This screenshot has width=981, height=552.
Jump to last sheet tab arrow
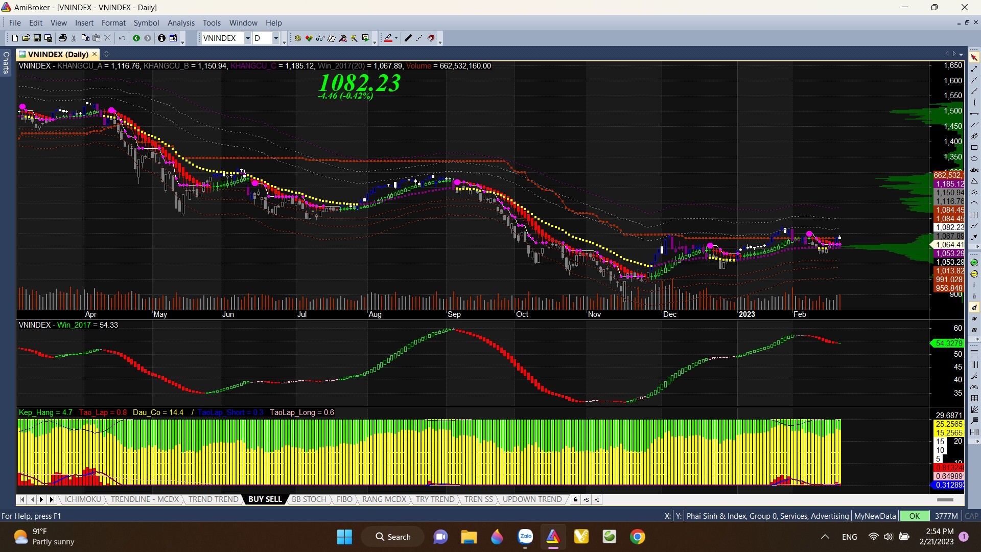point(52,499)
